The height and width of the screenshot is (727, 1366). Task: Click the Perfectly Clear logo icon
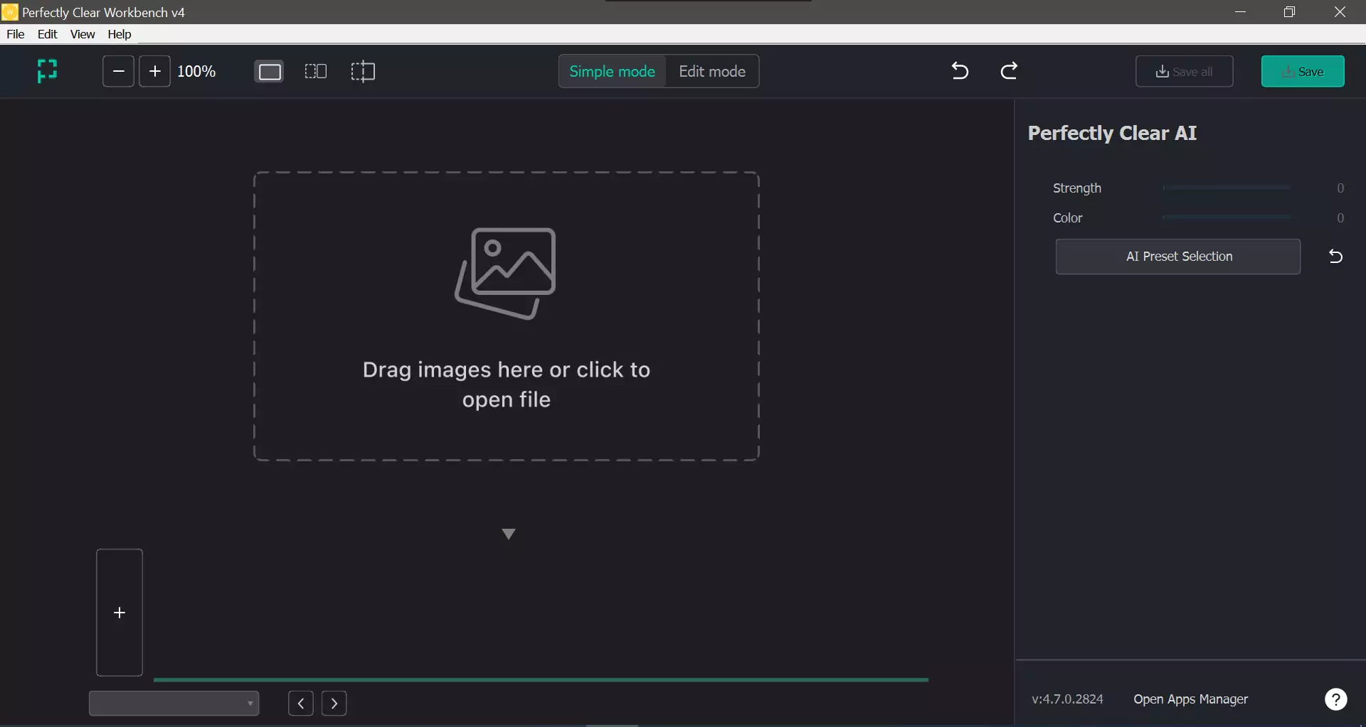tap(47, 71)
